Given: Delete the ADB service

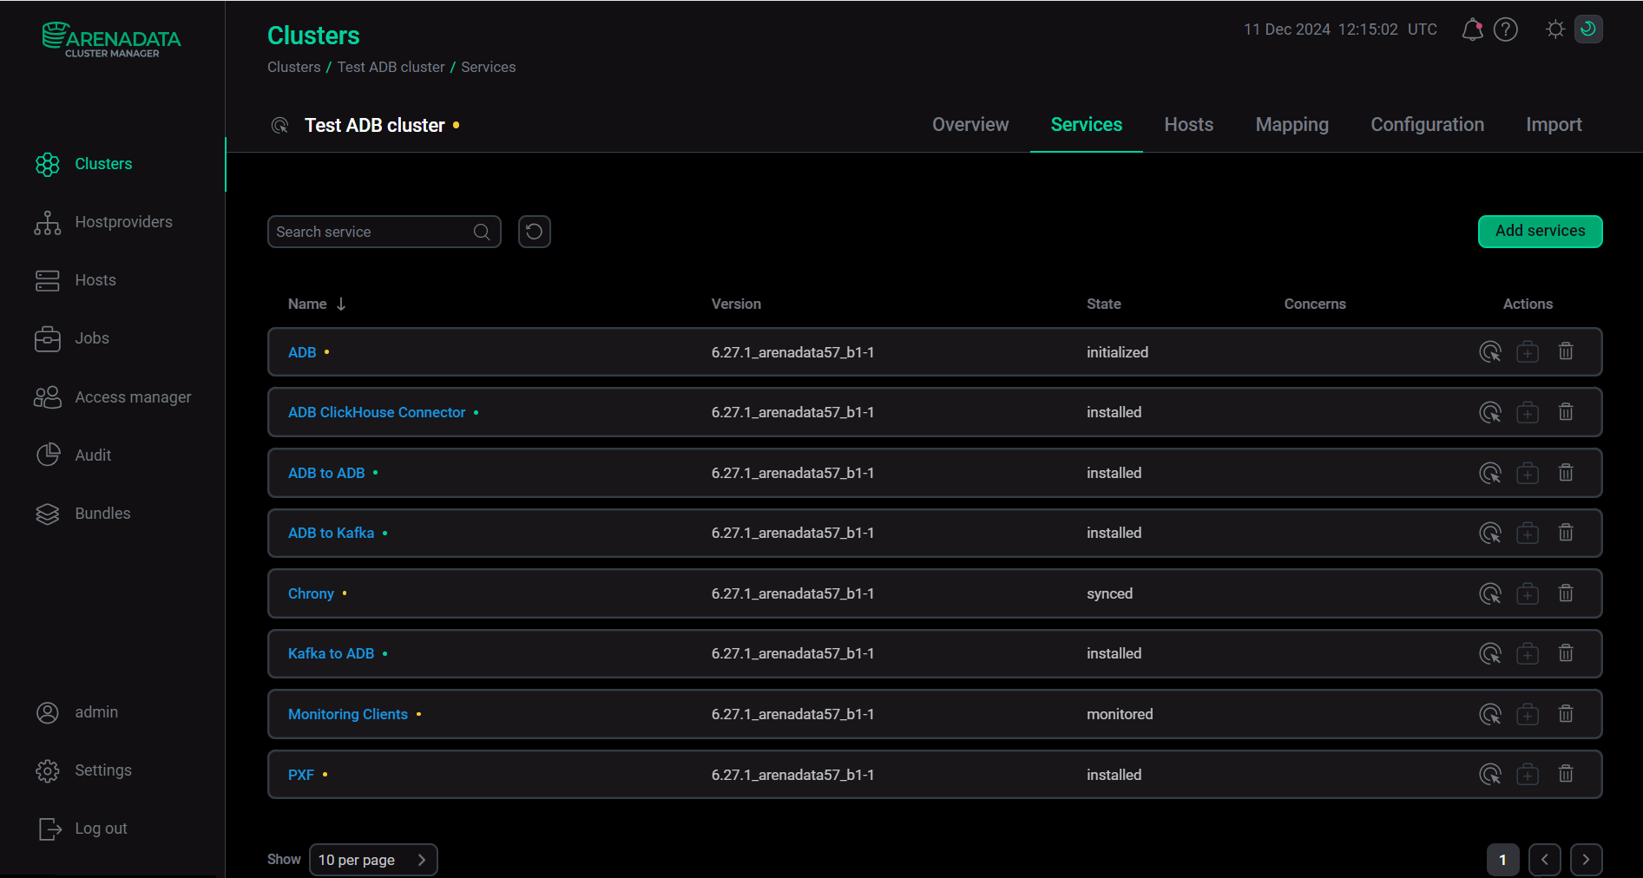Looking at the screenshot, I should [x=1566, y=352].
